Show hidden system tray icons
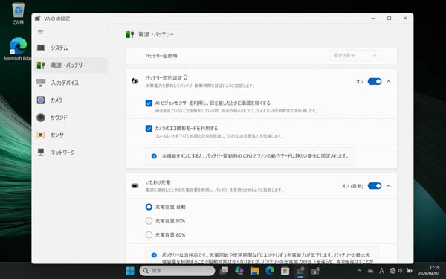 point(359,271)
